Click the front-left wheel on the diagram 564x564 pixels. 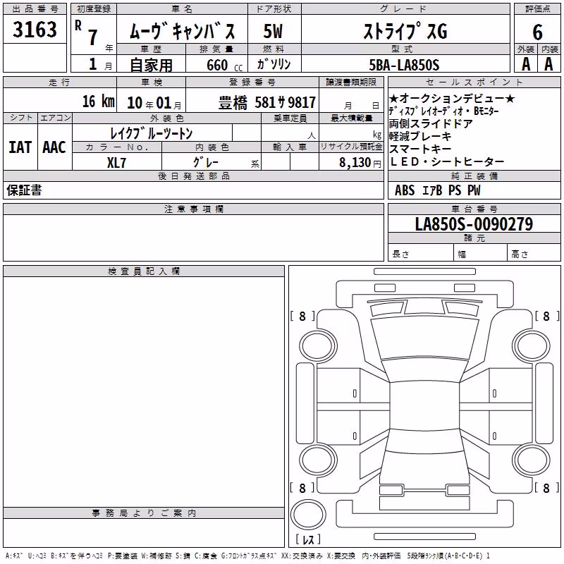[x=318, y=346]
